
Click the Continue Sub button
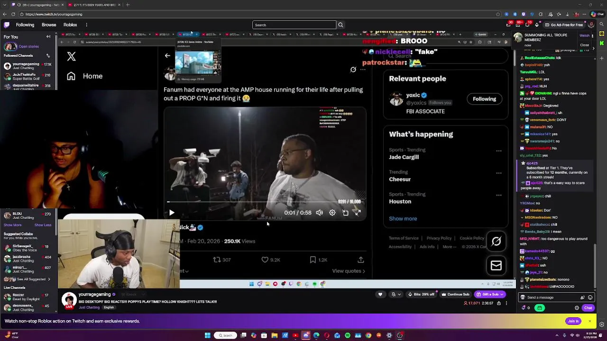[455, 294]
